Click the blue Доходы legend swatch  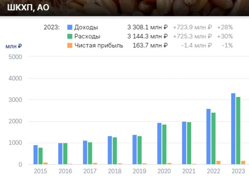69,27
